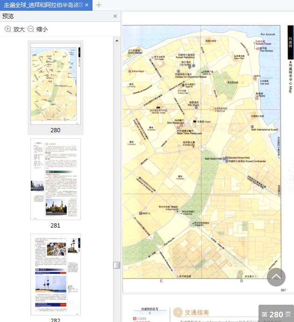Viewport: 294px width, 322px height.
Task: Click the 预览 panel title
Action: (8, 16)
